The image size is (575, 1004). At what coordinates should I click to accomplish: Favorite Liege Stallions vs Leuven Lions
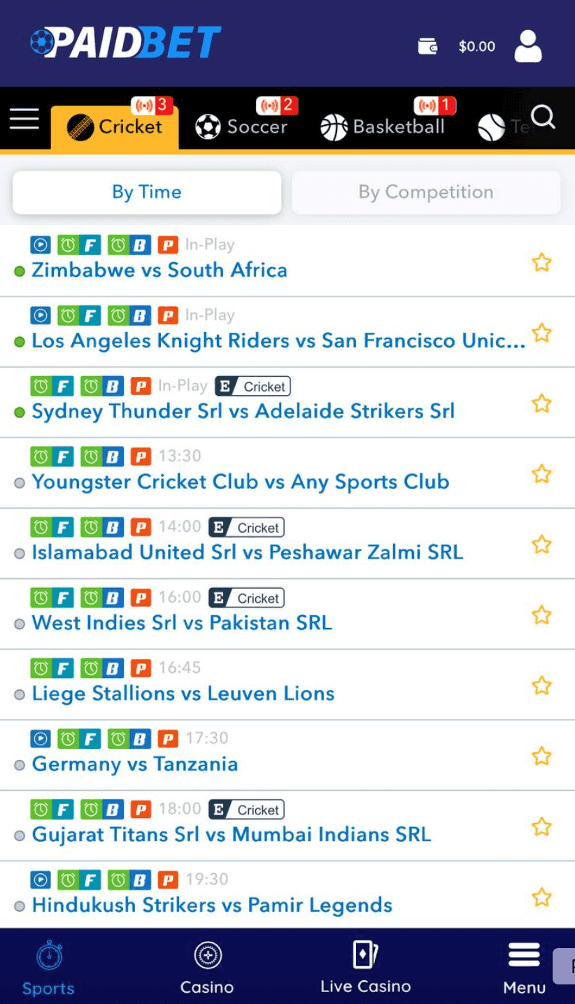coord(541,686)
